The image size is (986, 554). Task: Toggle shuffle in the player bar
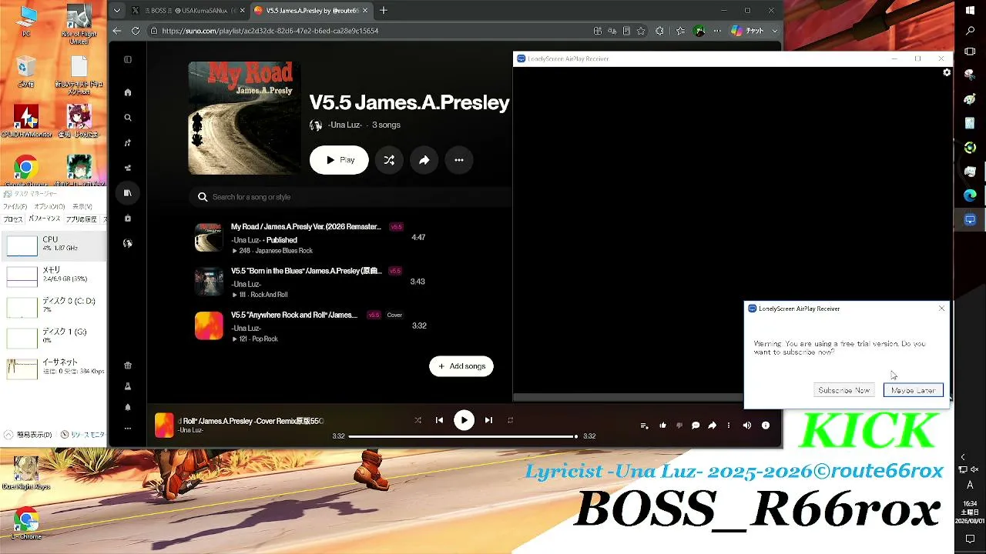[418, 420]
